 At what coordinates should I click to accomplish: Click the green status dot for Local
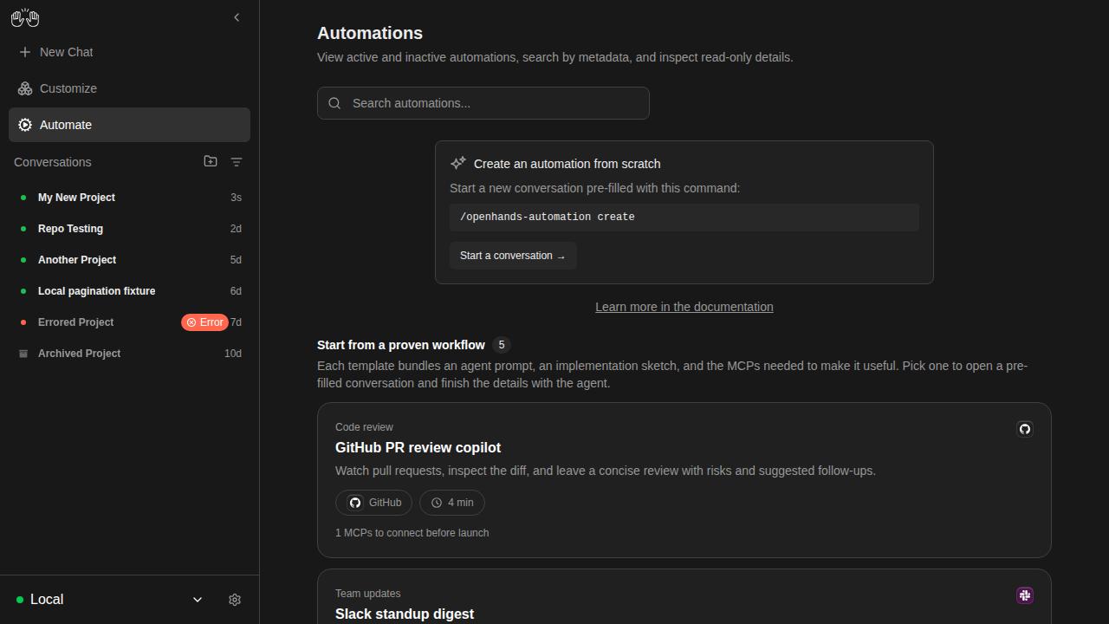20,600
